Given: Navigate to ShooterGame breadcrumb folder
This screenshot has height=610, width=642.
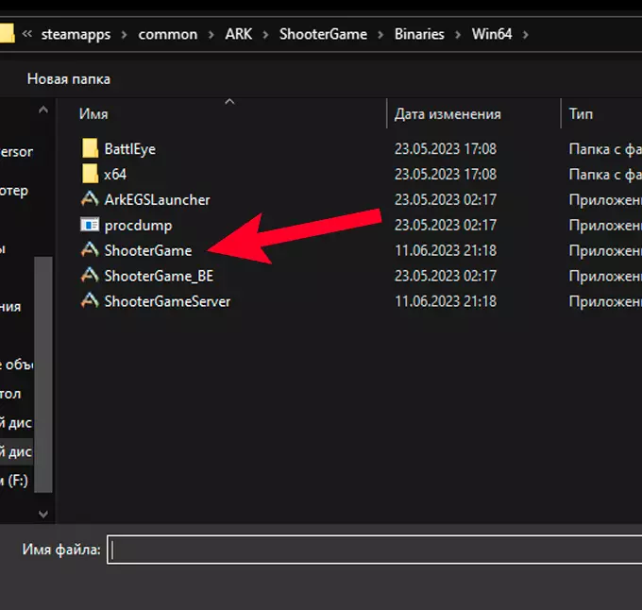Looking at the screenshot, I should pyautogui.click(x=323, y=34).
